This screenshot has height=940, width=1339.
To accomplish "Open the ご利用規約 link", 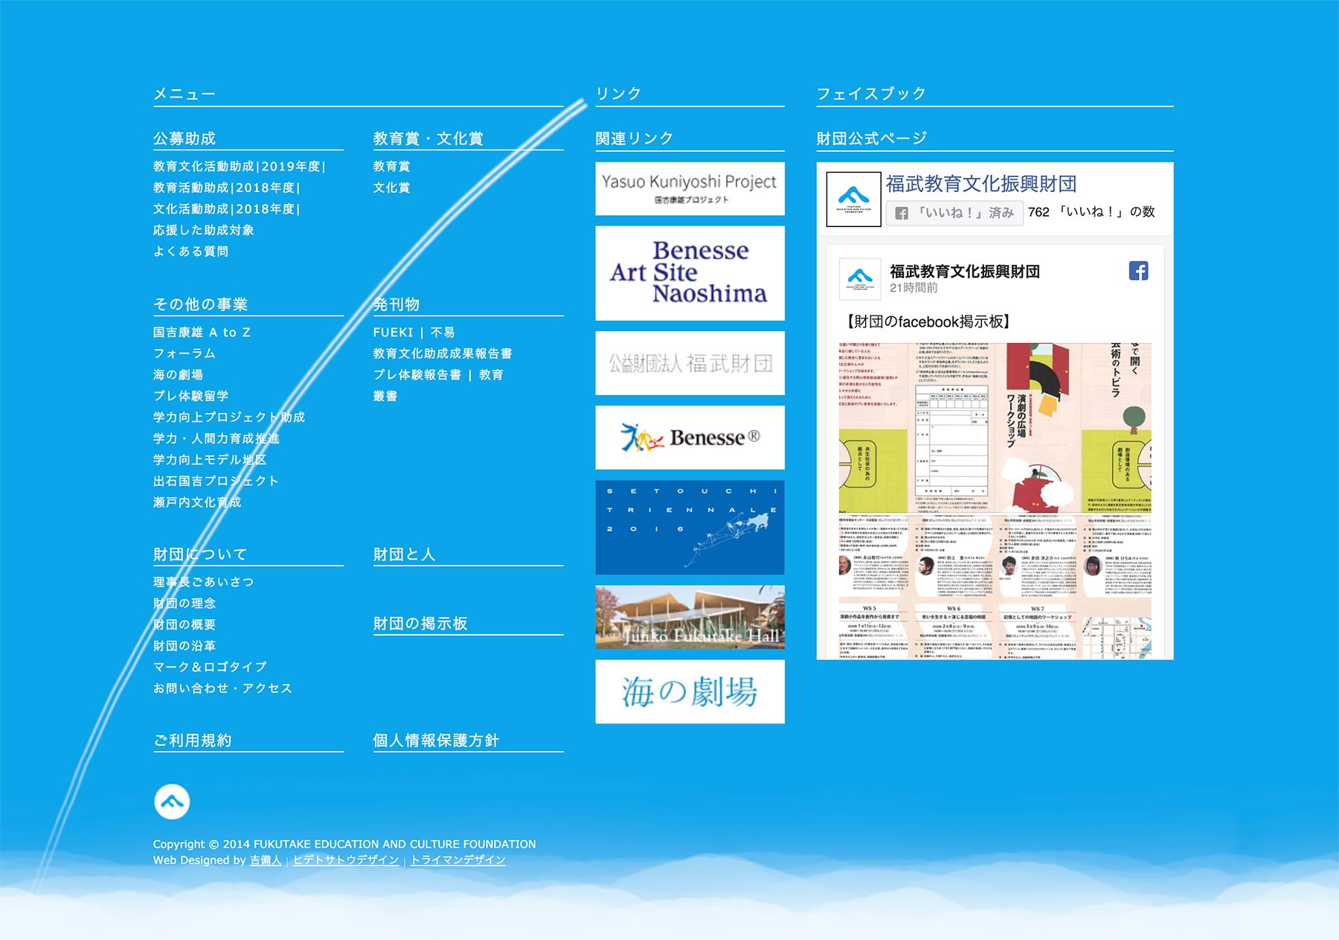I will point(193,741).
